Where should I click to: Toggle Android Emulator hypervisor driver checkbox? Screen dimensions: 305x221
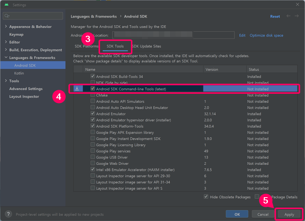[93, 120]
